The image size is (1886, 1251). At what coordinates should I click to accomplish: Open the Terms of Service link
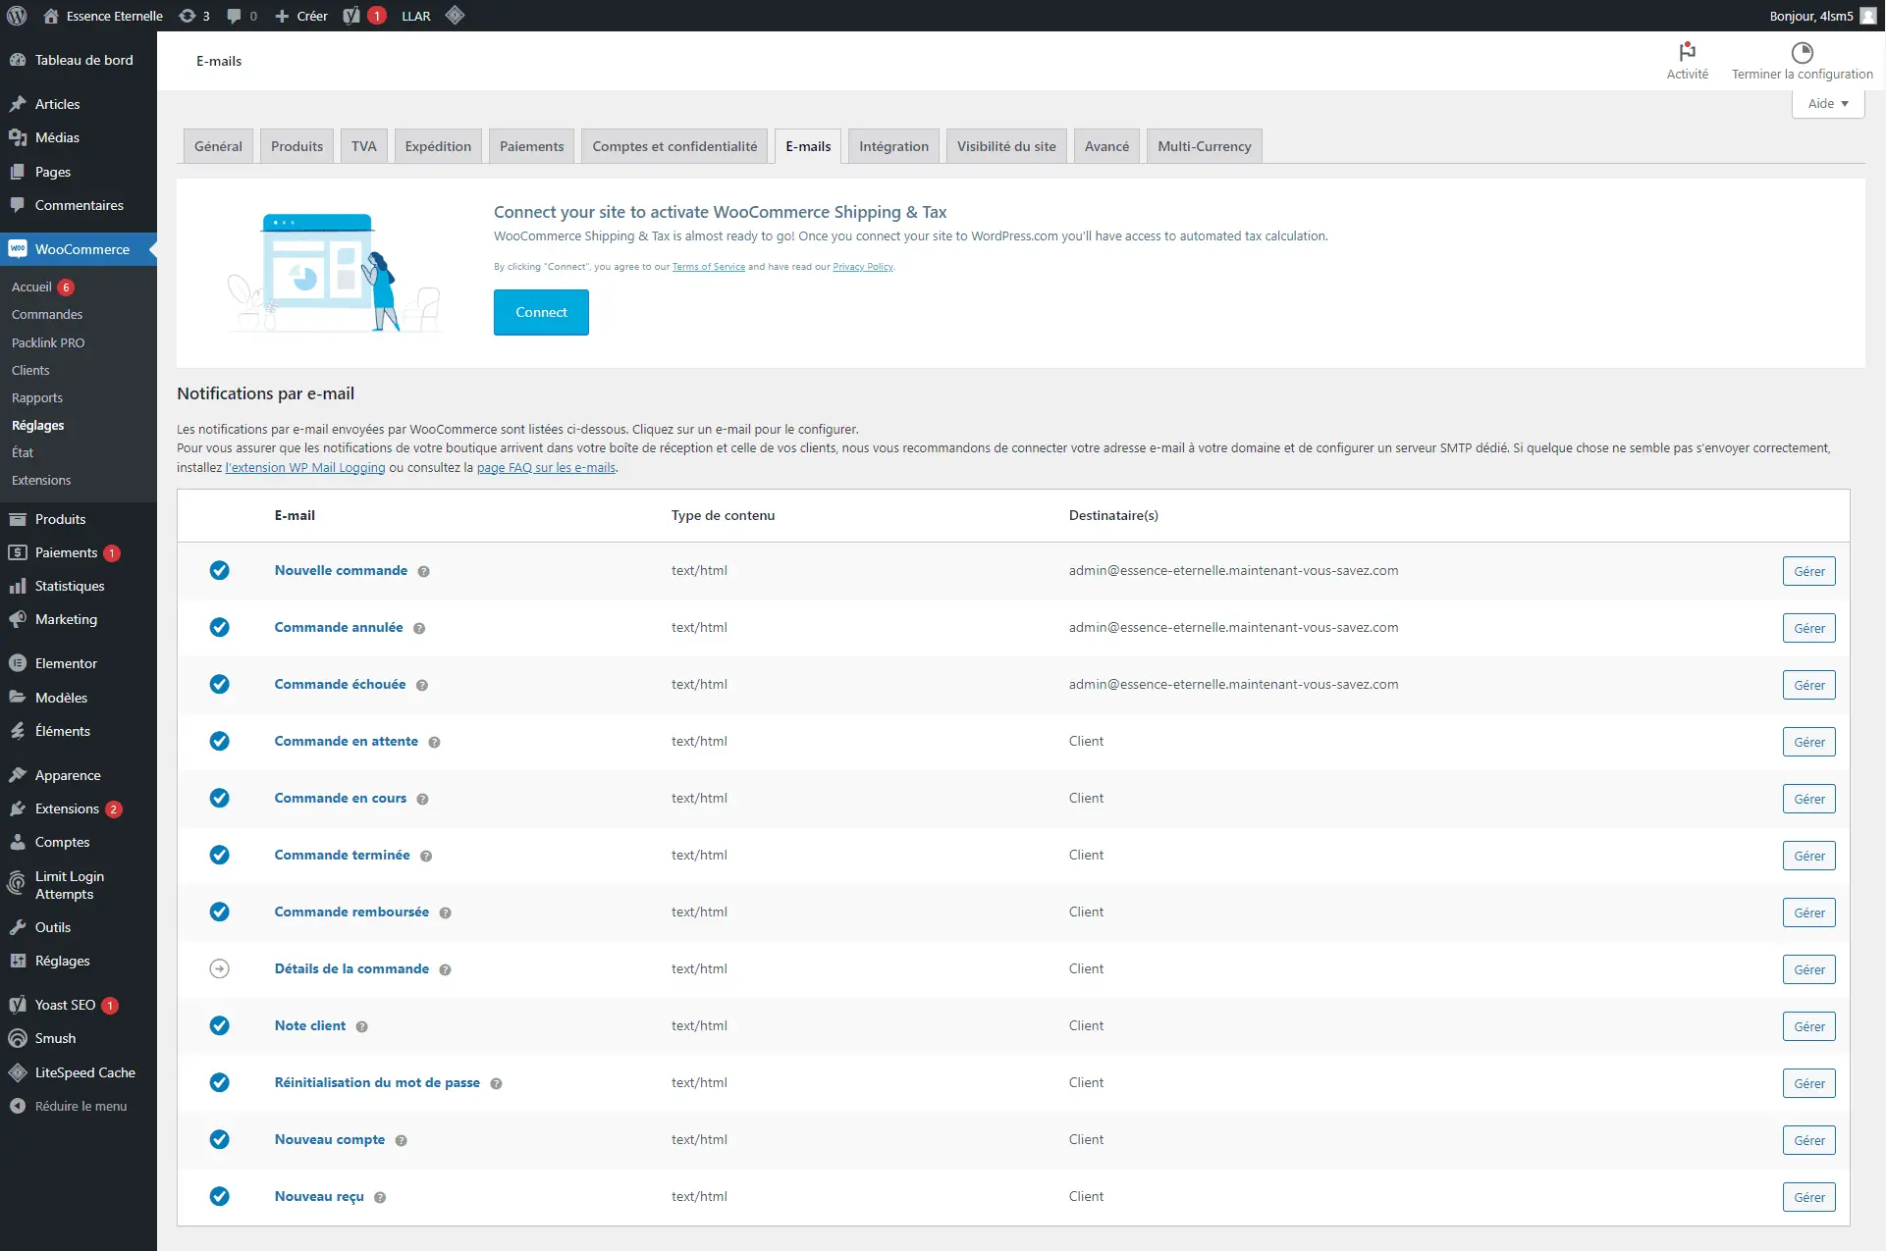pos(708,267)
